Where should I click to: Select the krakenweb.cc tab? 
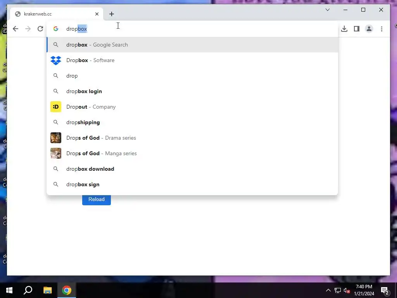click(x=57, y=14)
